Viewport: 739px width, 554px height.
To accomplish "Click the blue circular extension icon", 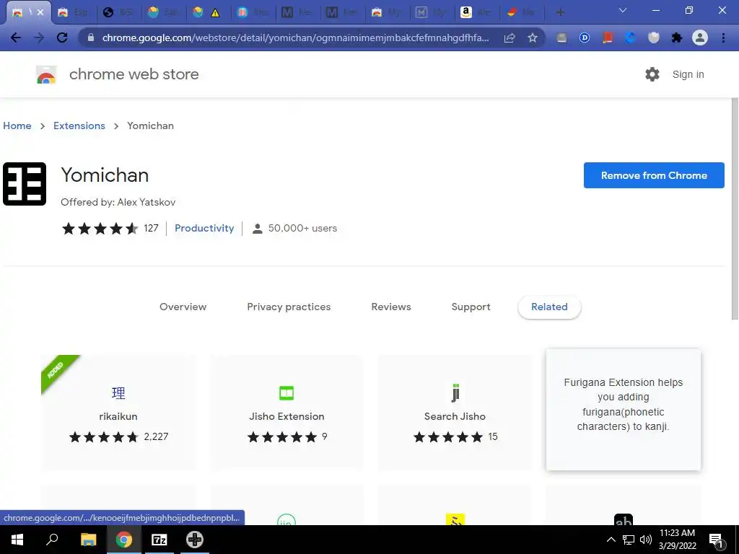I will click(631, 38).
